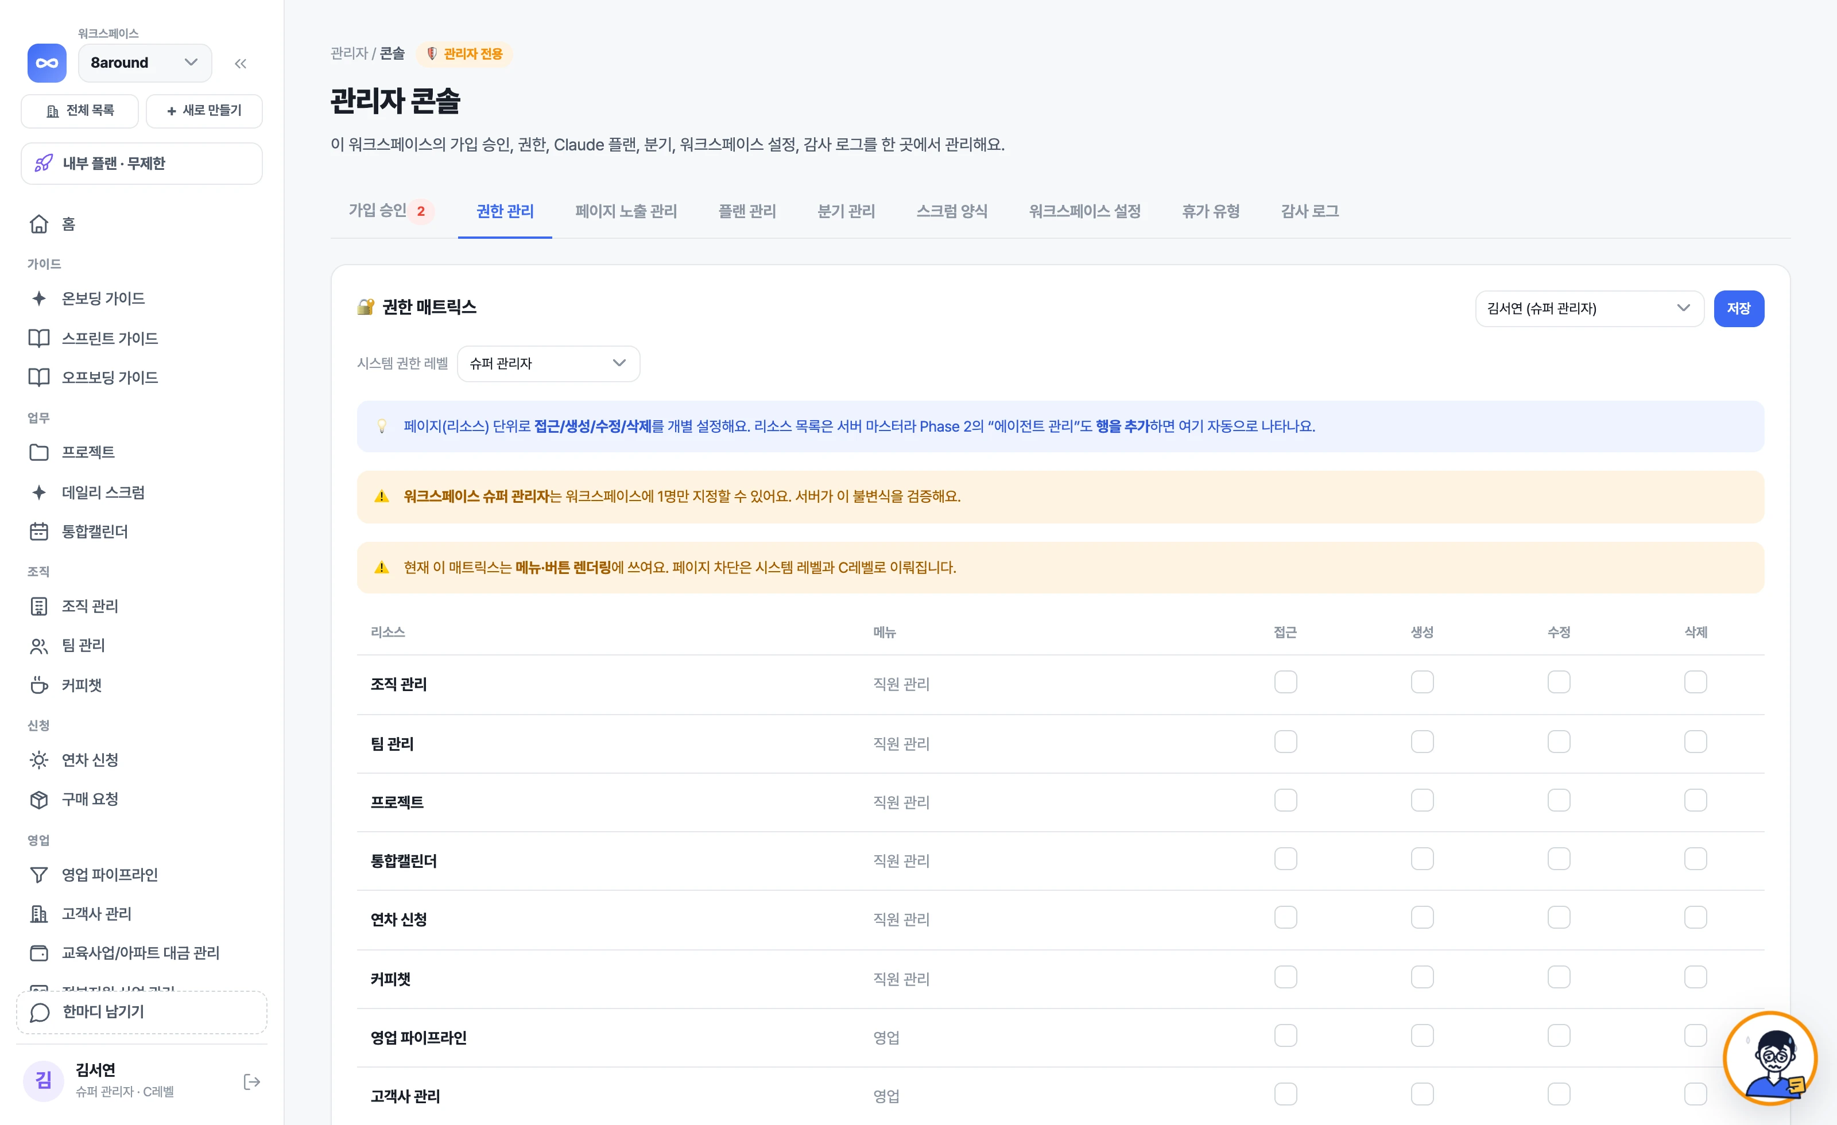Switch to the 휴가 유형 tab

[x=1210, y=211]
